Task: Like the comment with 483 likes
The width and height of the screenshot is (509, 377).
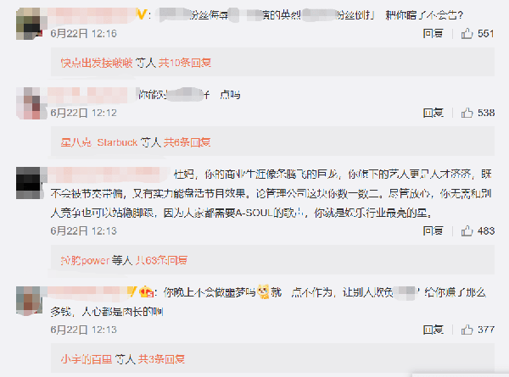Action: point(467,230)
